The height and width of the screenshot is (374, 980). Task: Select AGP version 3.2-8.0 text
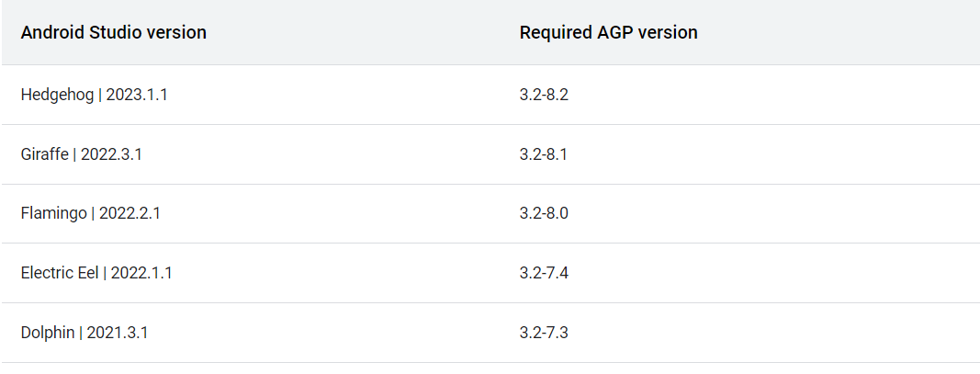click(x=544, y=213)
